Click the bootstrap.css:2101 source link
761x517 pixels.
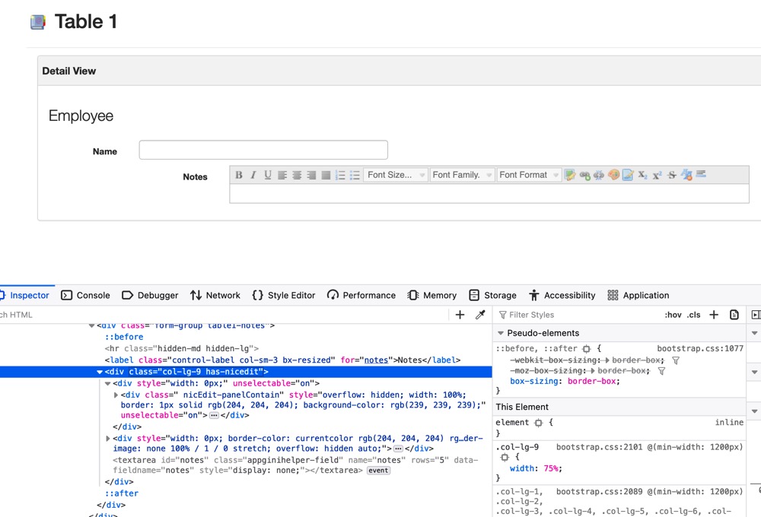tap(599, 447)
